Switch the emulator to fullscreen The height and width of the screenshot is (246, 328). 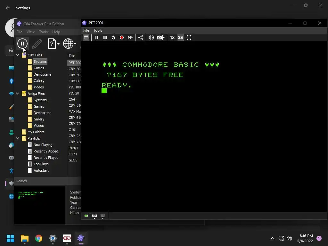click(189, 38)
